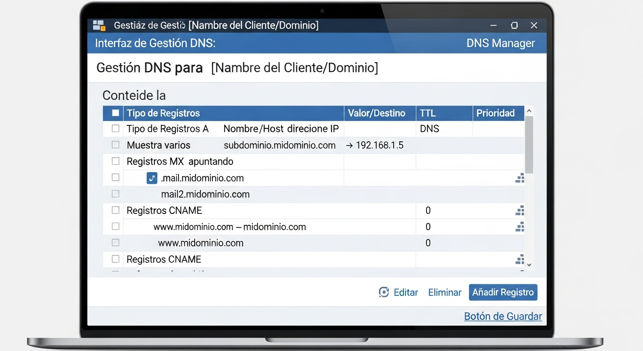Click priority bars icon in last Registros CNAME row

tap(520, 260)
